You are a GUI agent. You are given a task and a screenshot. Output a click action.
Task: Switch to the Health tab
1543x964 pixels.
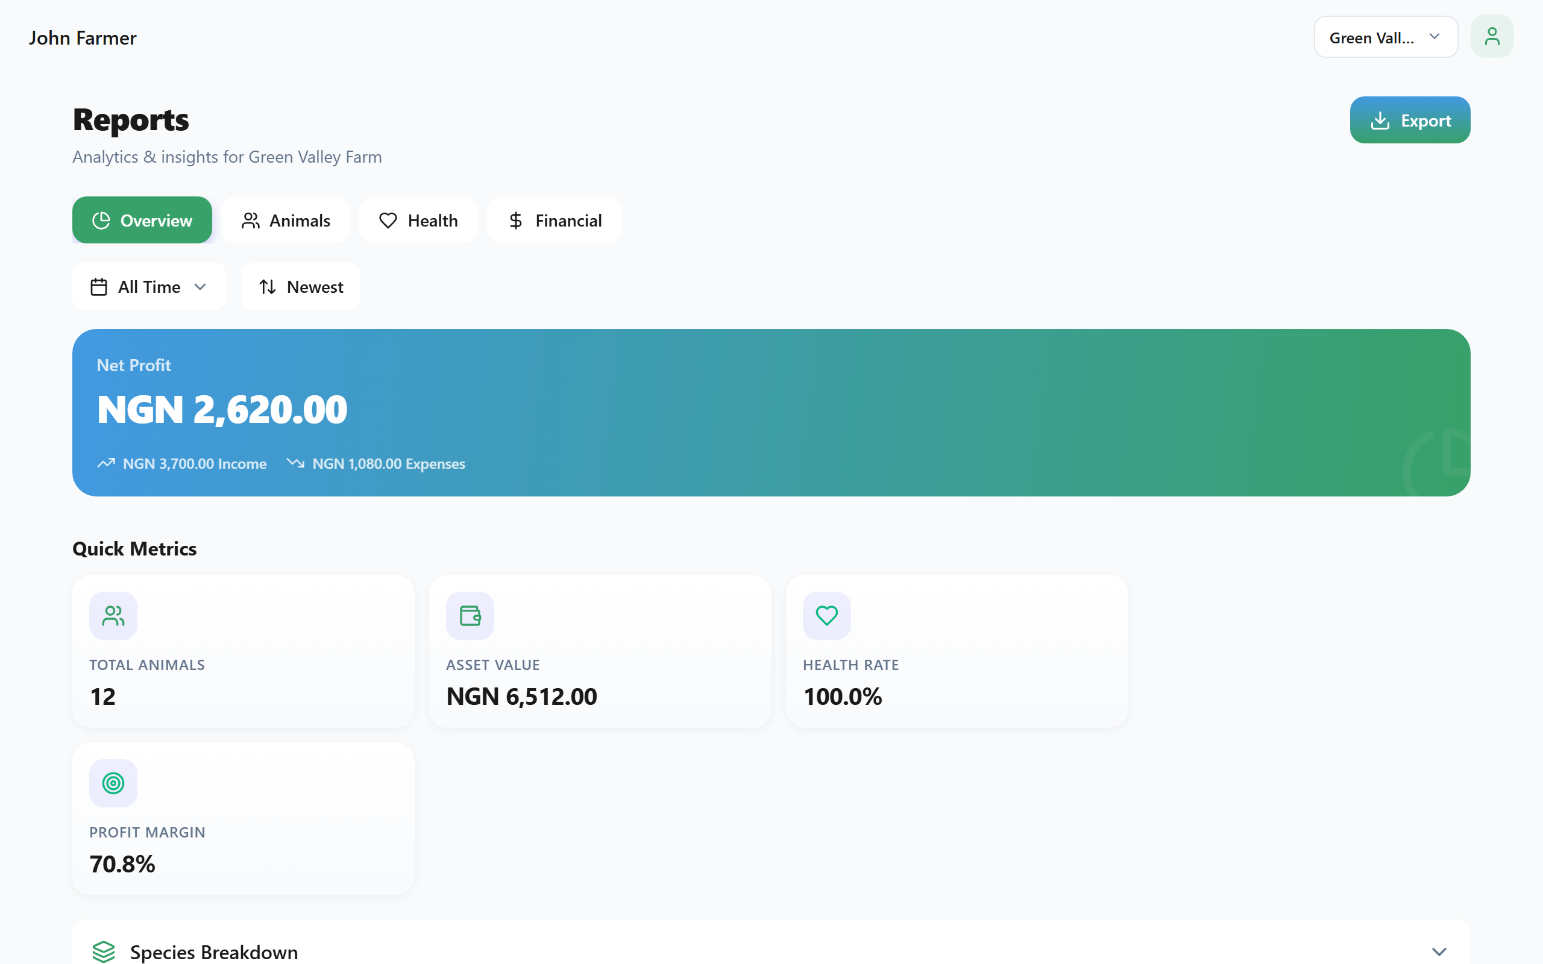(418, 220)
